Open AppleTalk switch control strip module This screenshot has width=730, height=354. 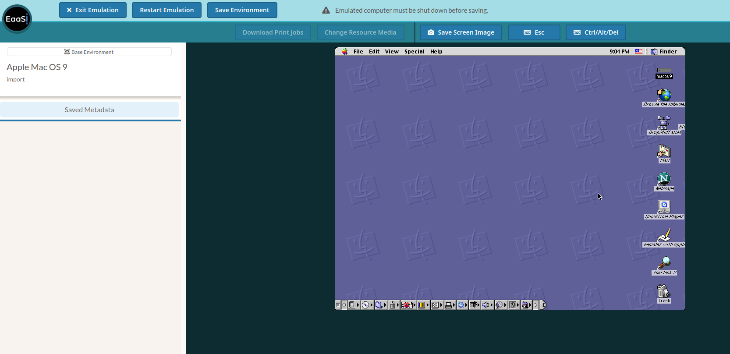(354, 305)
